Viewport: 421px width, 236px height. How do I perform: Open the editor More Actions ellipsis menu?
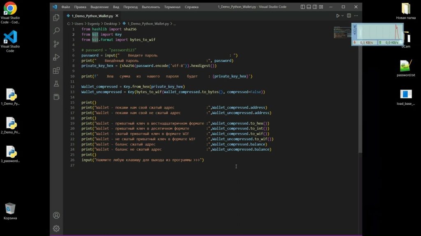(356, 16)
